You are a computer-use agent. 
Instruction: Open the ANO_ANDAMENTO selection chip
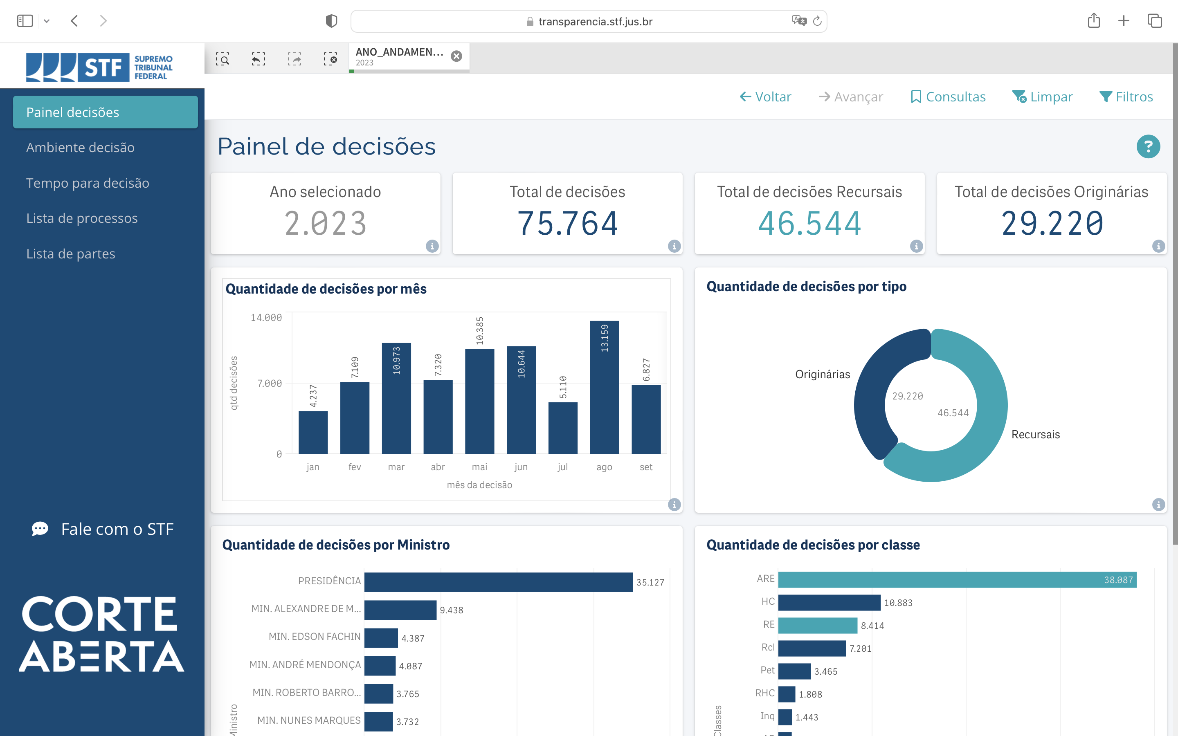pyautogui.click(x=399, y=57)
